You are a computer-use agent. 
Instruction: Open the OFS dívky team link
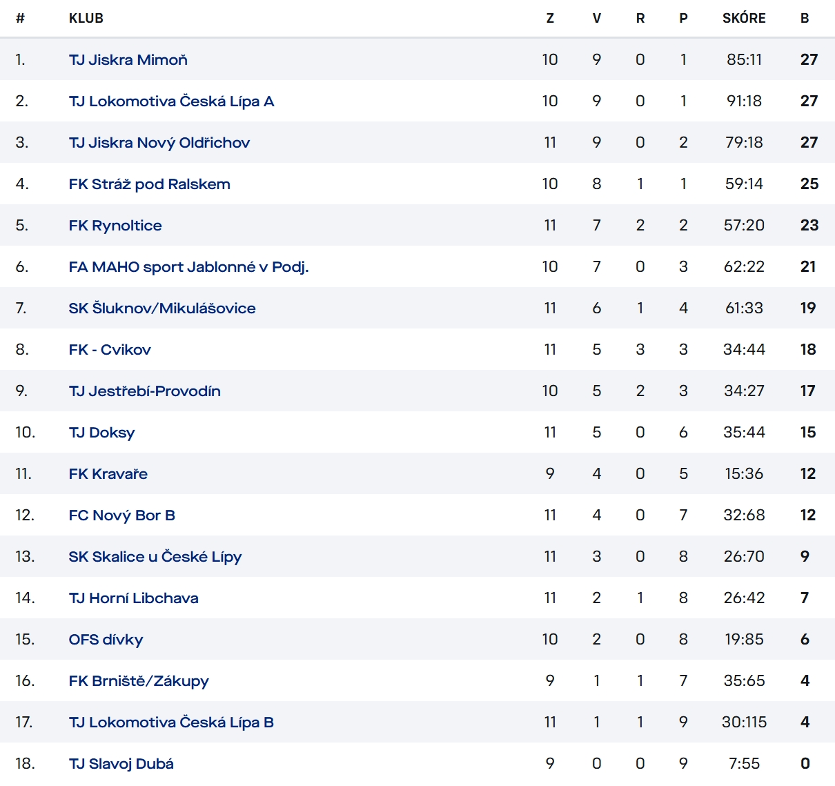pyautogui.click(x=106, y=640)
